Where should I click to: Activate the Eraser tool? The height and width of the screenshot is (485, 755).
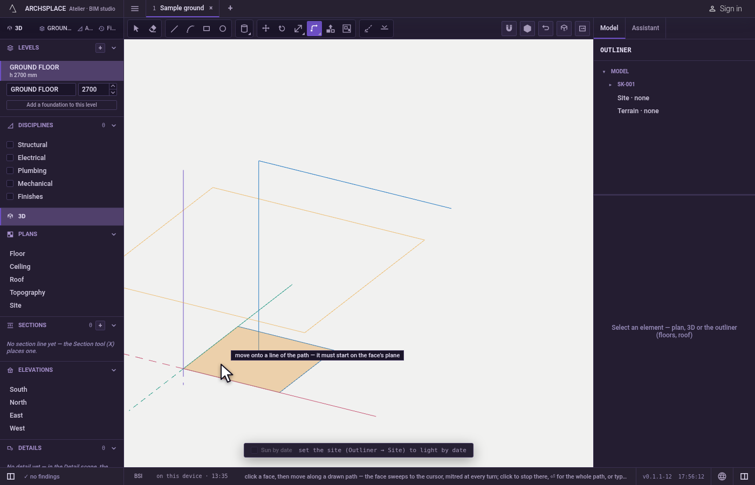[x=153, y=29]
